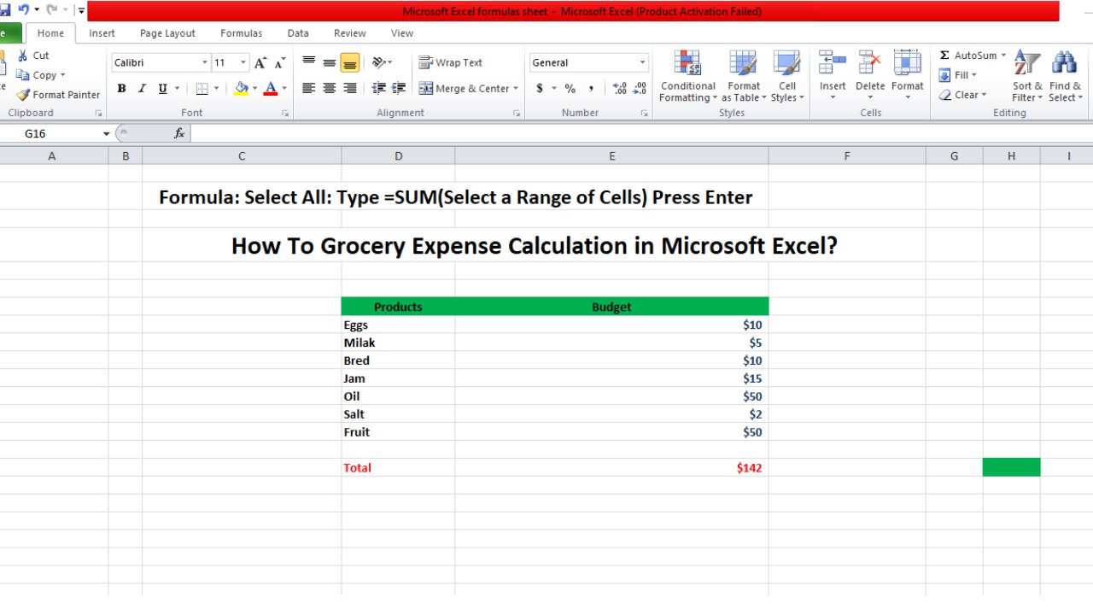Click the Fill Color bucket swatch
Image resolution: width=1093 pixels, height=615 pixels.
click(241, 88)
